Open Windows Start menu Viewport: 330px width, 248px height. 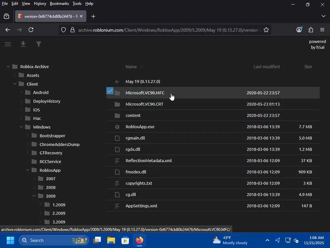10,240
